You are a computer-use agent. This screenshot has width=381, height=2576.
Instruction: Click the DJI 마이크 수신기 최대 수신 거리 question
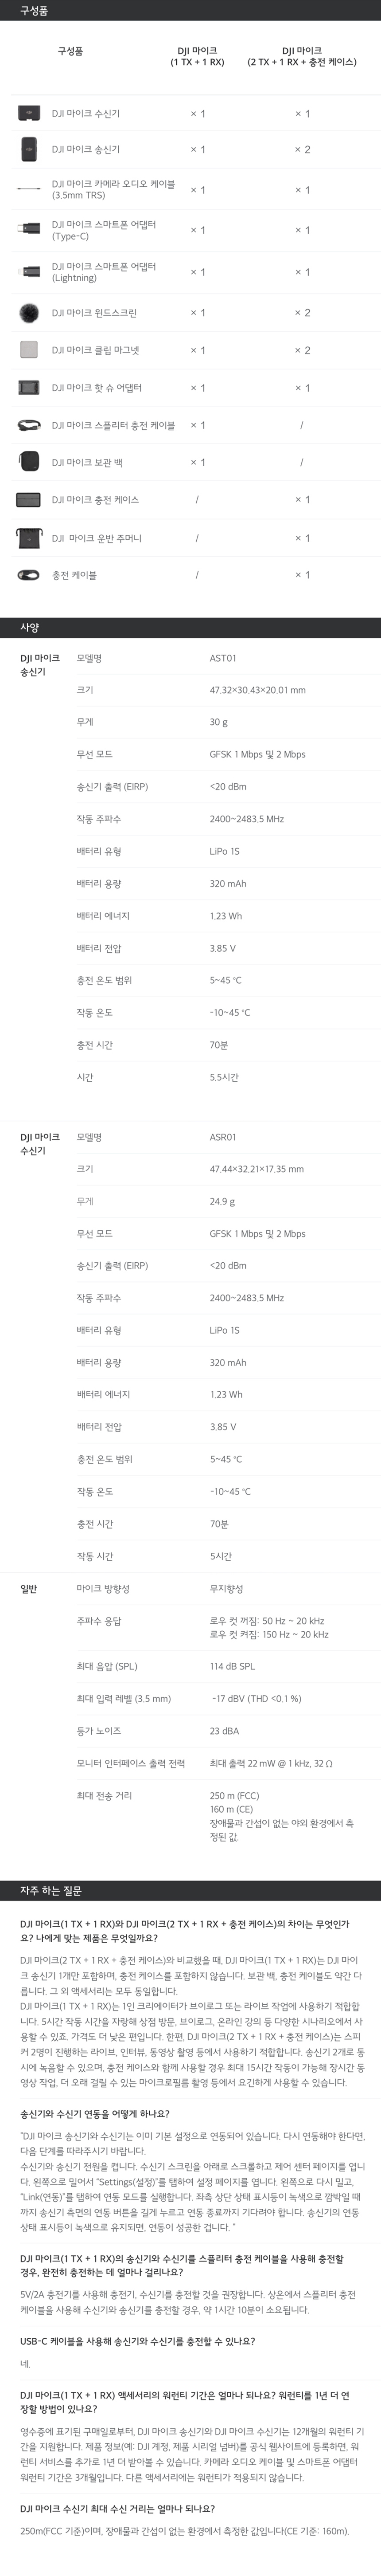[x=117, y=2508]
